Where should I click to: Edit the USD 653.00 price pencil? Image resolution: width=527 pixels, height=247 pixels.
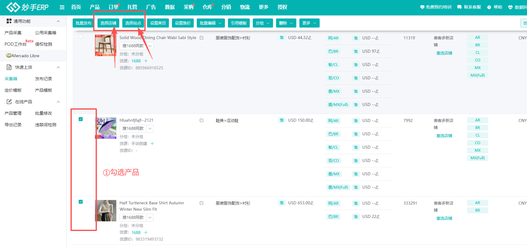pyautogui.click(x=312, y=203)
